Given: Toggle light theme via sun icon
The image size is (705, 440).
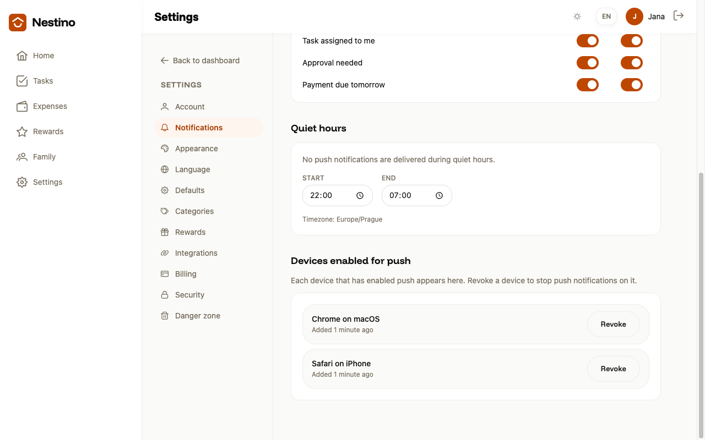Looking at the screenshot, I should pos(577,16).
